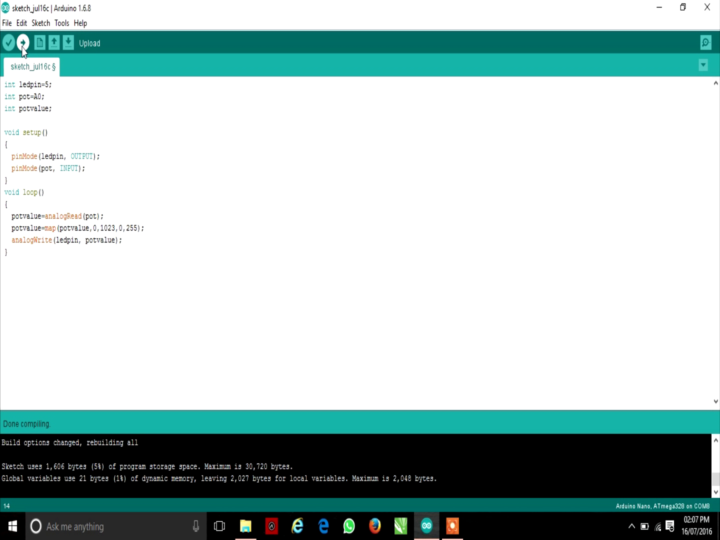Click the console scrollbar down arrow
This screenshot has height=540, width=720.
715,492
